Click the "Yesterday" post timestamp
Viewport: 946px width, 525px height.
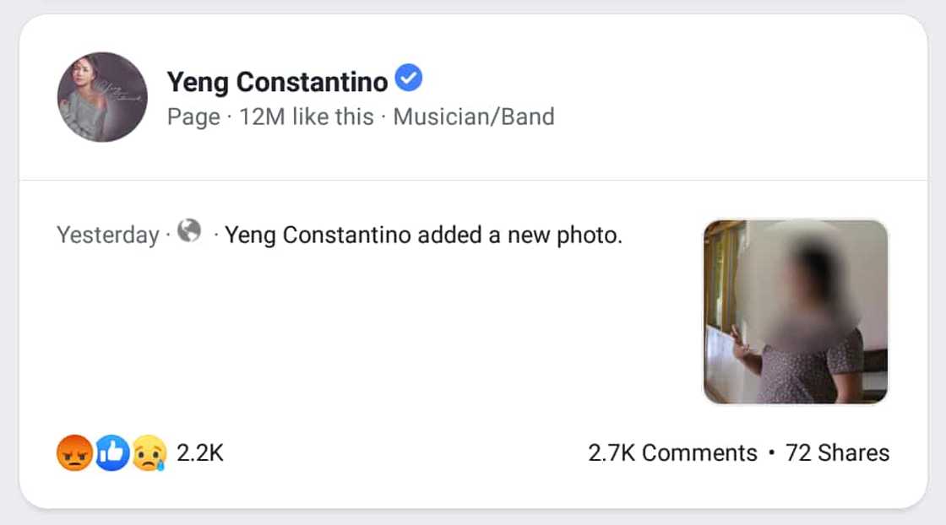(x=107, y=235)
